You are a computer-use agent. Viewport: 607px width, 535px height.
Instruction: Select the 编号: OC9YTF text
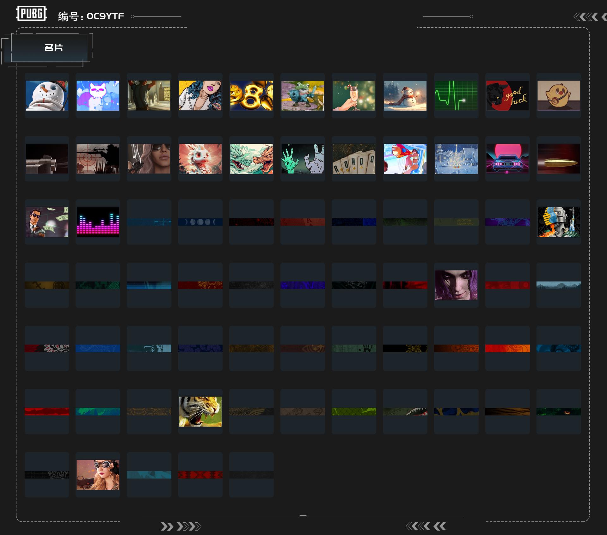coord(91,16)
